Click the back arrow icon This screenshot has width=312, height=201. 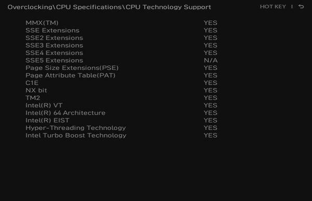pyautogui.click(x=301, y=7)
